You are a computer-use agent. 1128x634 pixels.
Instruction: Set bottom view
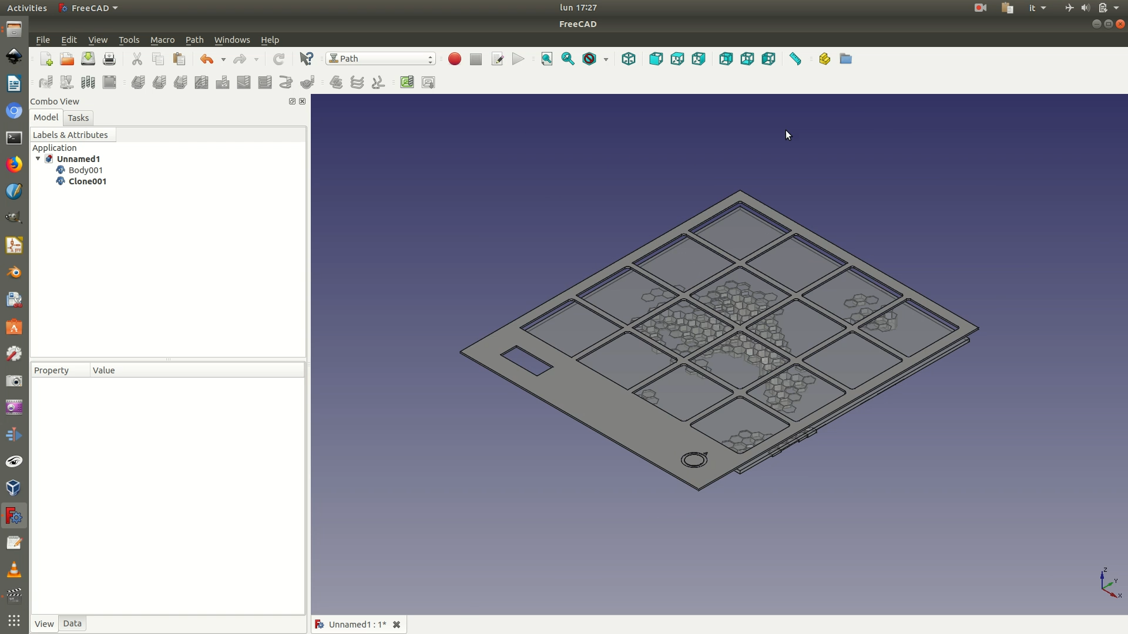[747, 59]
